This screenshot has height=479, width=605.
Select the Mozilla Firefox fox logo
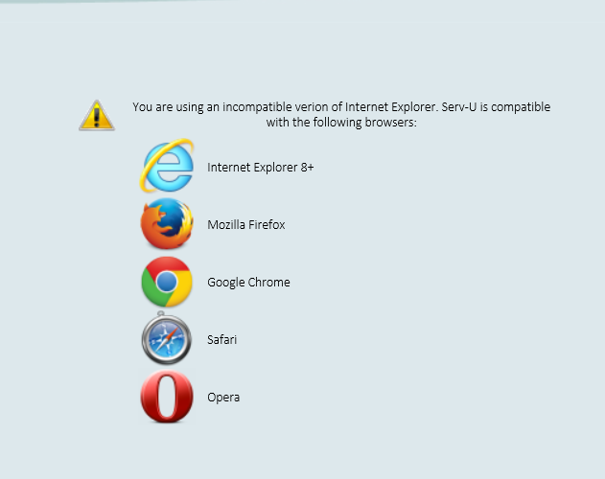tap(167, 223)
